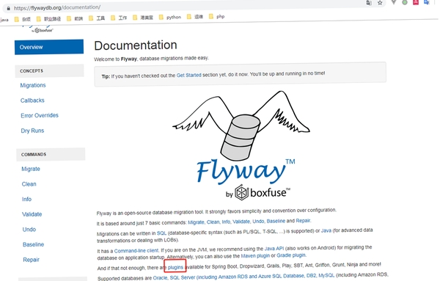Viewport: 440px width, 281px height.
Task: Click the URL field showing flywaydb.org/documentation
Action: pos(57,8)
